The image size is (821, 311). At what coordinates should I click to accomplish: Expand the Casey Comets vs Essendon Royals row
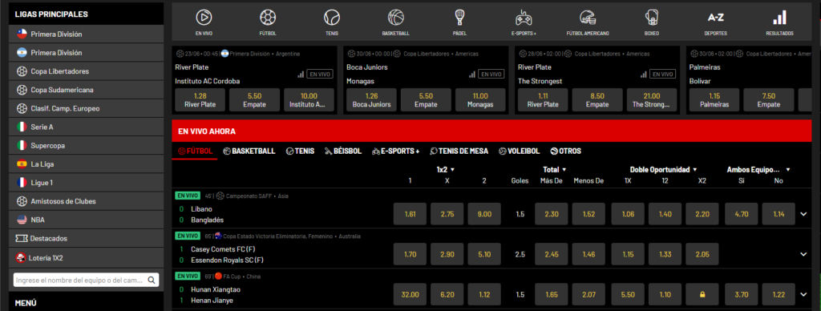(803, 254)
